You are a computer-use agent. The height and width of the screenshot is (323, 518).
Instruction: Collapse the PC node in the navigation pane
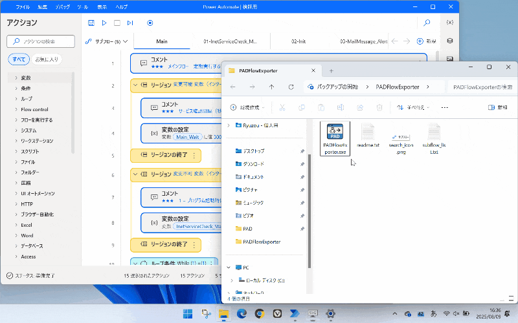(x=229, y=267)
